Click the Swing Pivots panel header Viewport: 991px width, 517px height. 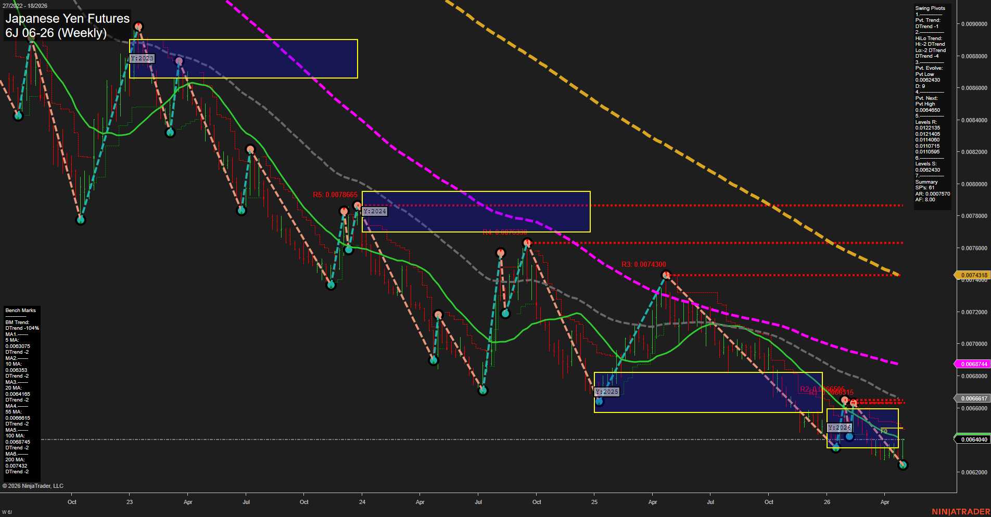[x=931, y=8]
